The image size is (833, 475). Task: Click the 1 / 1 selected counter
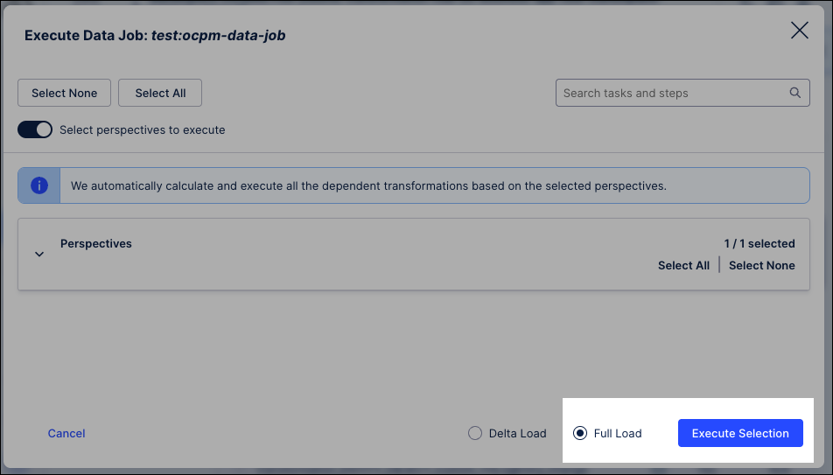pyautogui.click(x=759, y=243)
